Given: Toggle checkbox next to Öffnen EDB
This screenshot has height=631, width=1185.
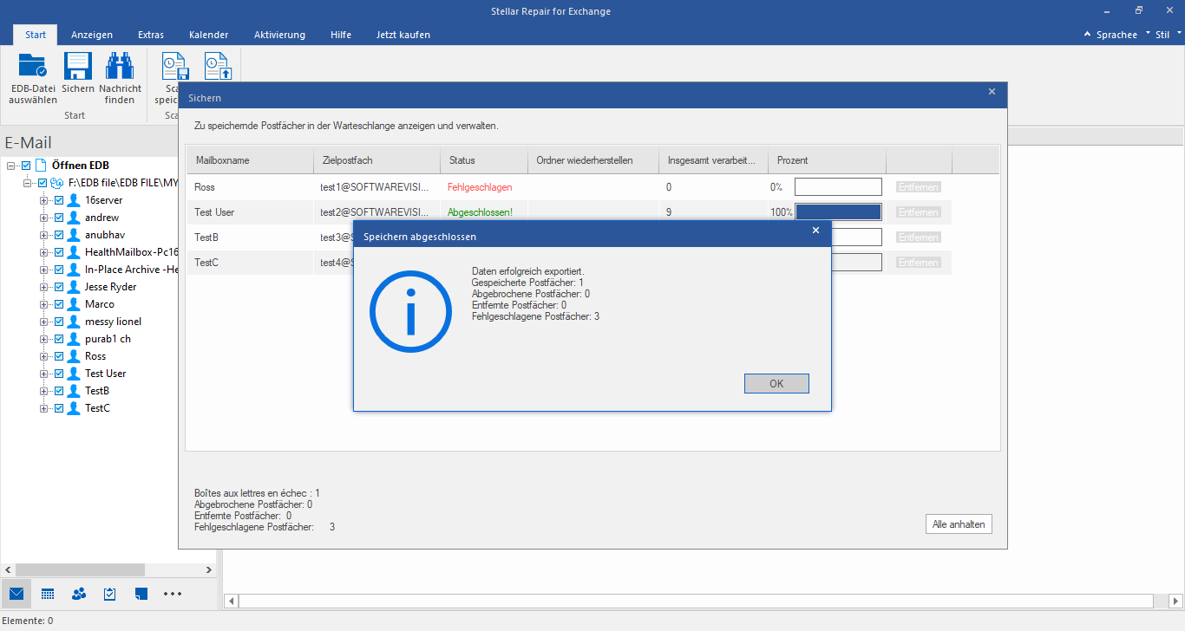Looking at the screenshot, I should click(x=26, y=166).
